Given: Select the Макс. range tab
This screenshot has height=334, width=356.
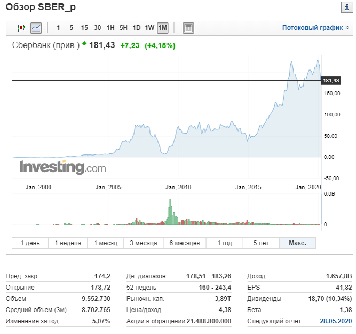Looking at the screenshot, I should (297, 243).
